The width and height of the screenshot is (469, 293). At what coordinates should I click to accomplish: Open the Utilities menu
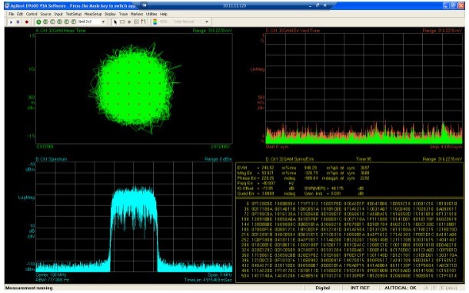(x=151, y=14)
